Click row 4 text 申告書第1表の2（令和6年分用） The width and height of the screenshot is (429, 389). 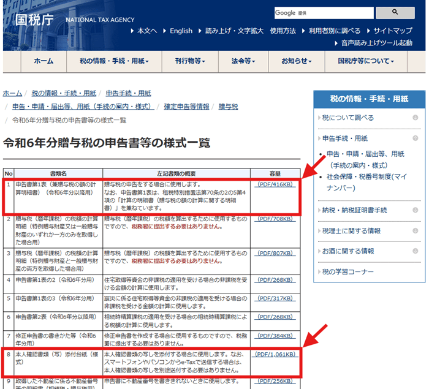(x=55, y=280)
